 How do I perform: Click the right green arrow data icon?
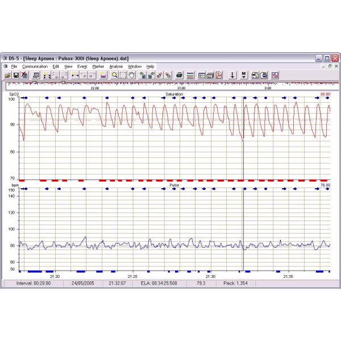[151, 76]
